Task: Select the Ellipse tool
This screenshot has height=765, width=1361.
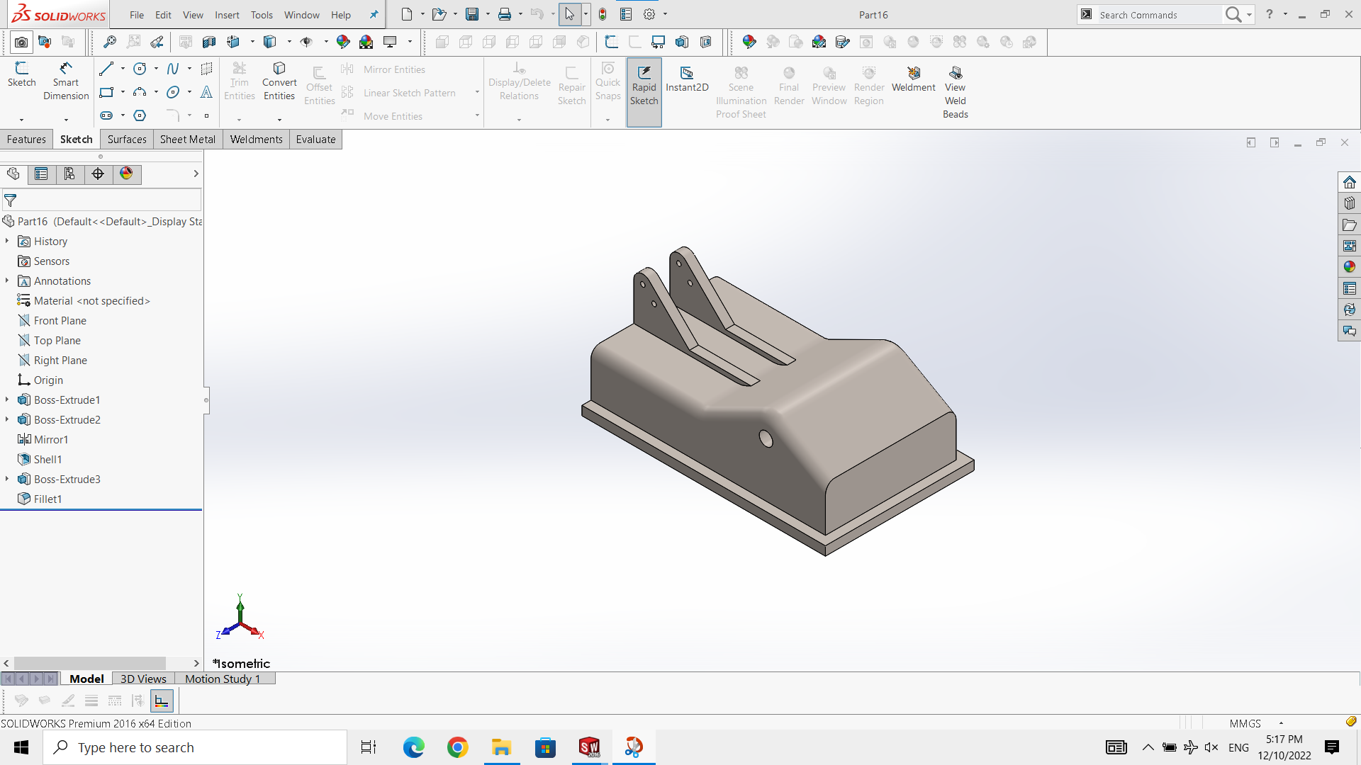Action: pos(173,92)
